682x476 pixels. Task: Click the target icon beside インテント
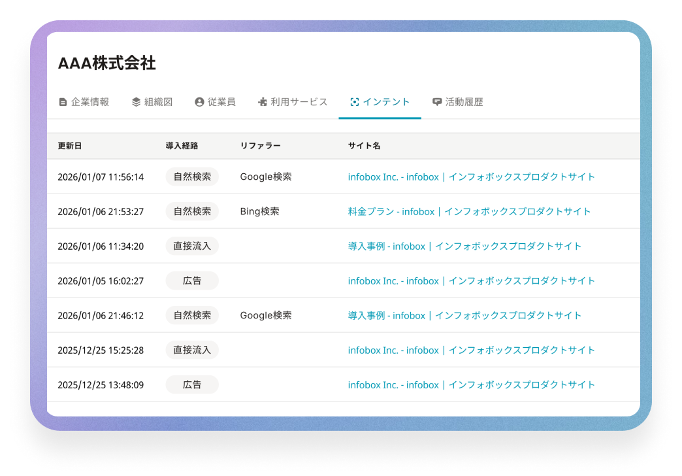point(355,102)
